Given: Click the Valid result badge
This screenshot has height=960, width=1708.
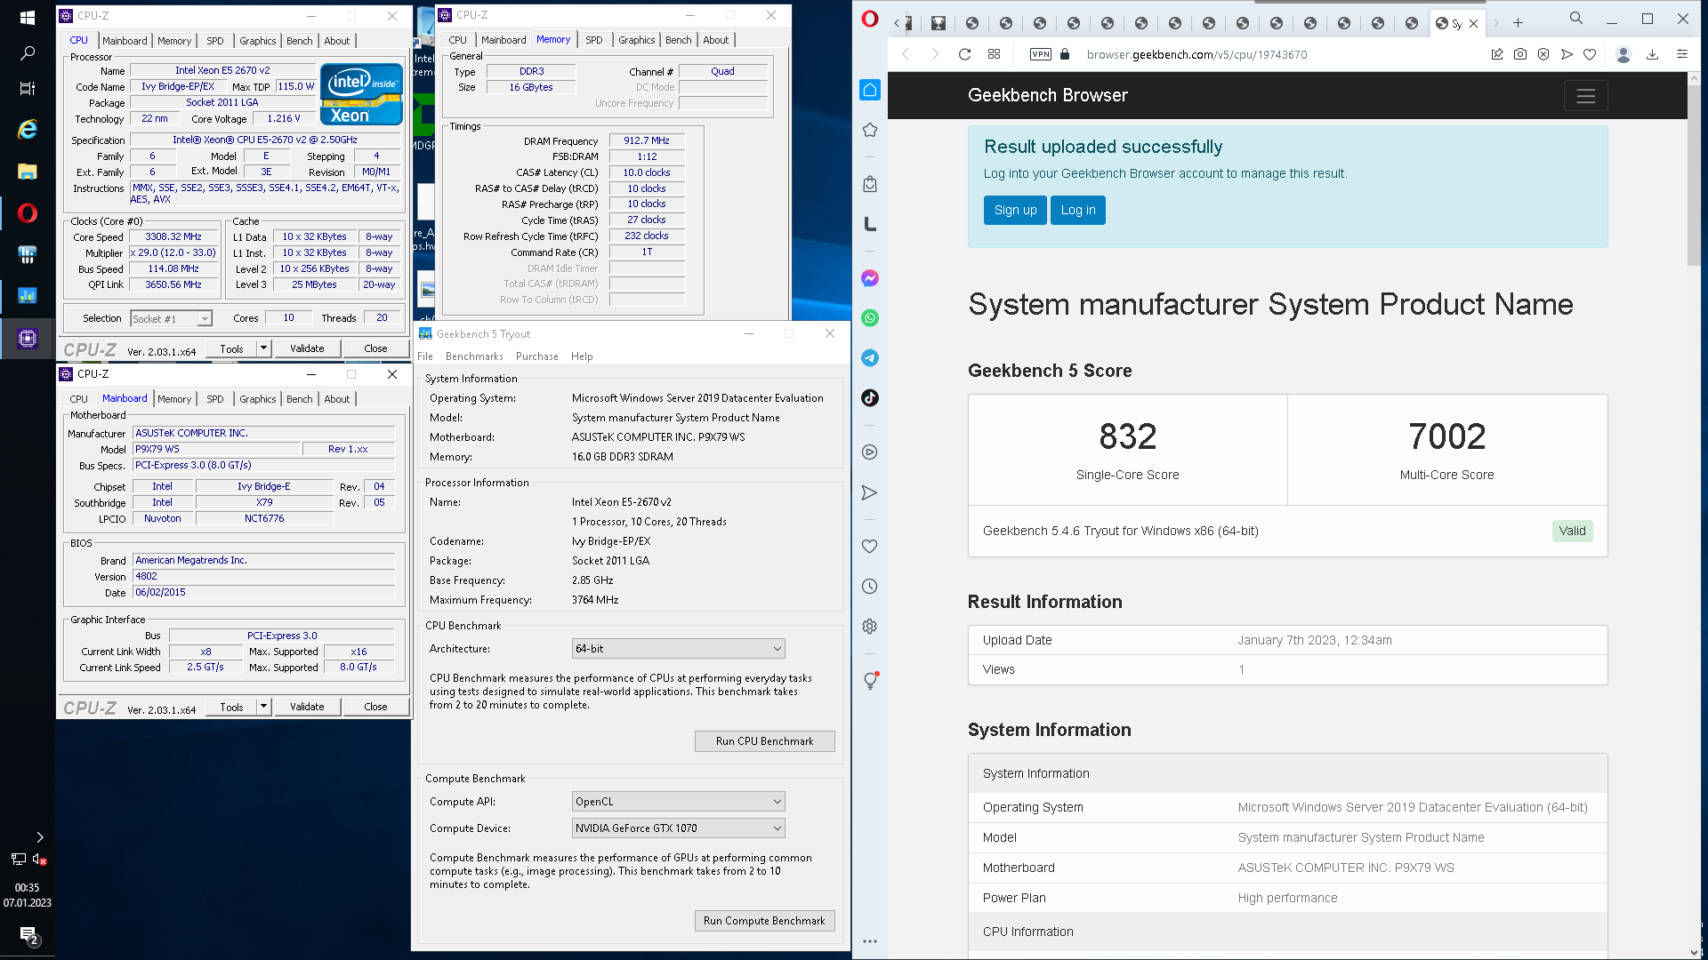Looking at the screenshot, I should pos(1572,531).
